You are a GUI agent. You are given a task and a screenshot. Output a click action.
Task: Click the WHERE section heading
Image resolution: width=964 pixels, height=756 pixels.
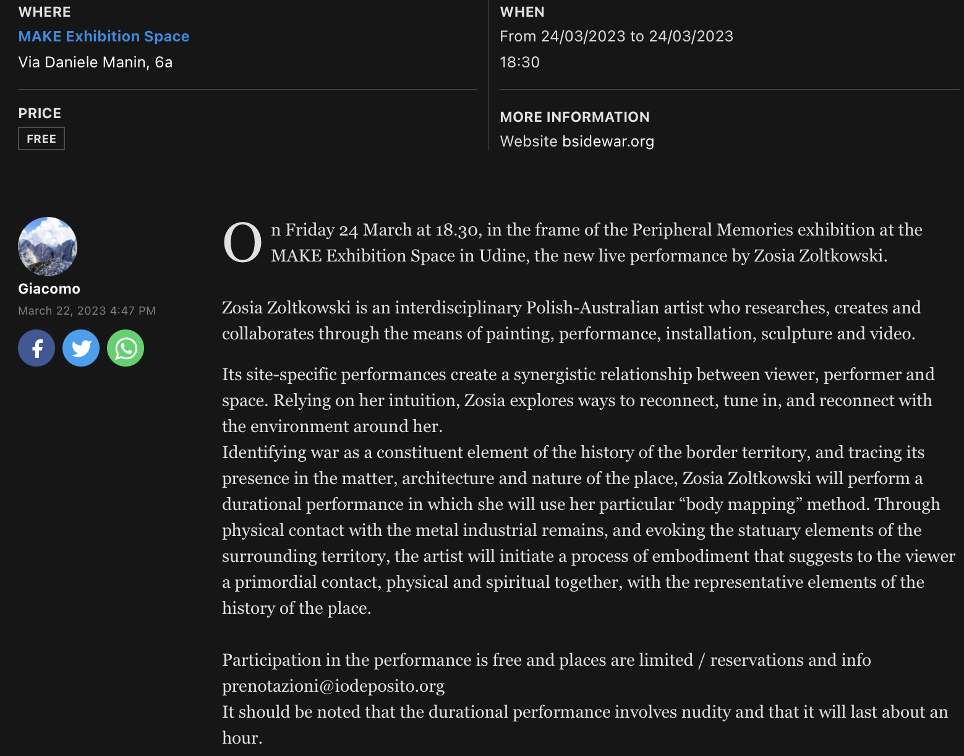(45, 12)
